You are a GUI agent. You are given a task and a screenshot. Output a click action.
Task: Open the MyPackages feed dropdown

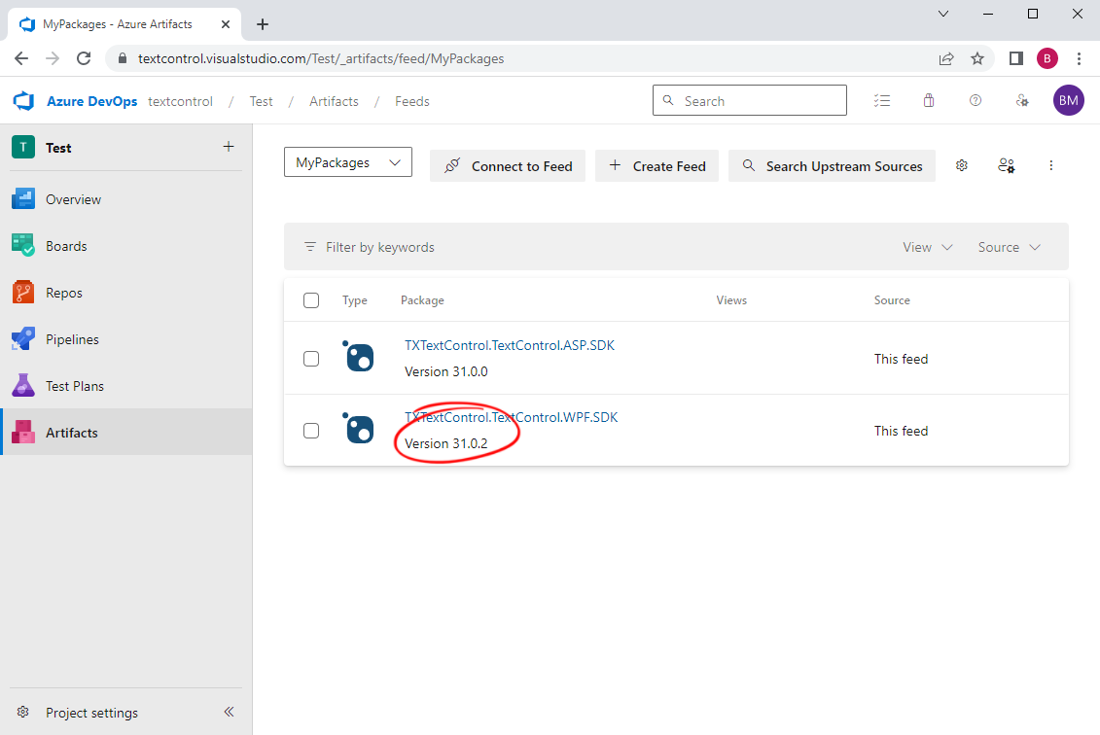pos(348,162)
